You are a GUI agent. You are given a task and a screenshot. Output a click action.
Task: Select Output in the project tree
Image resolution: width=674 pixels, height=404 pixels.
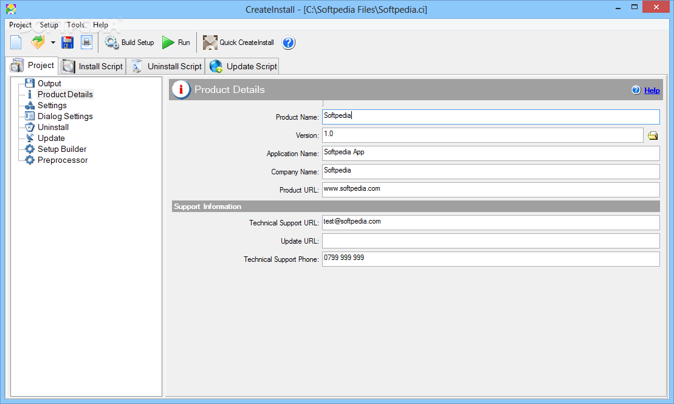(49, 83)
